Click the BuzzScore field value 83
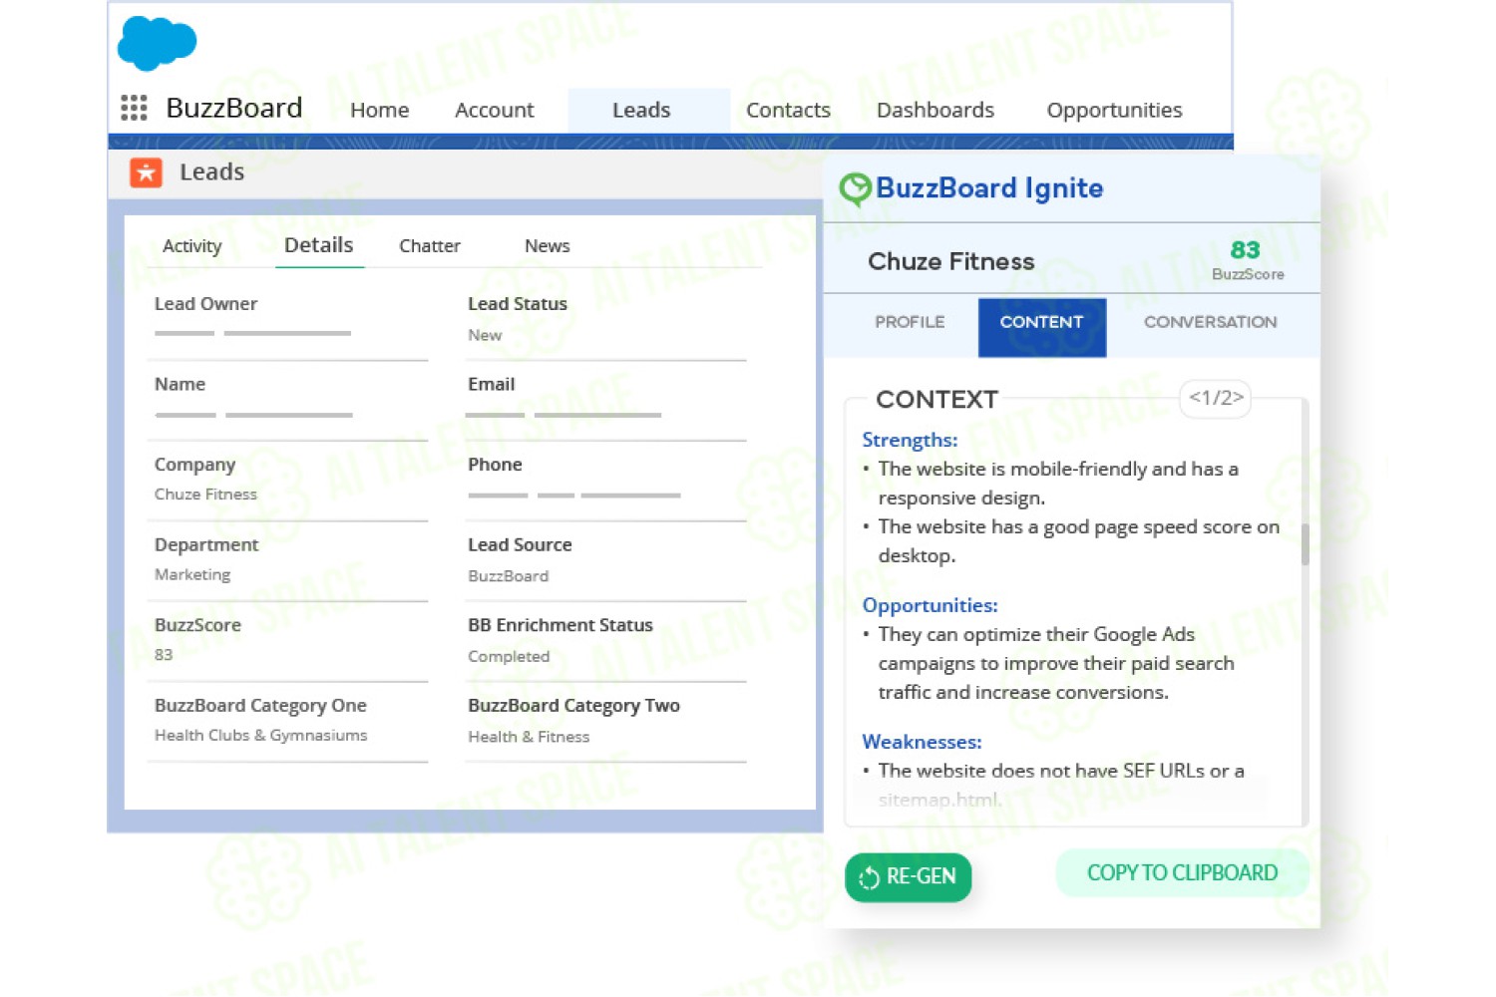 [164, 655]
